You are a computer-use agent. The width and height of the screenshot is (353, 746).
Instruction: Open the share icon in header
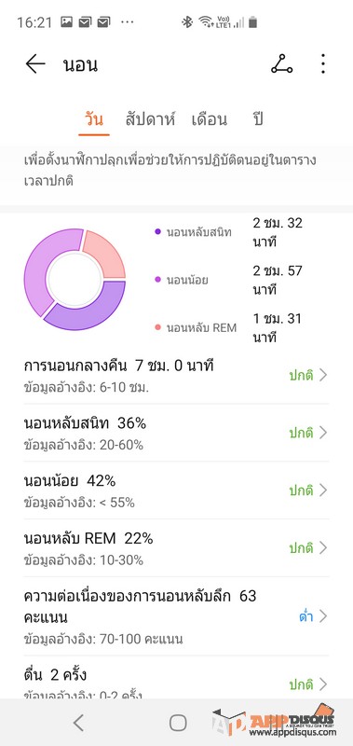pyautogui.click(x=281, y=63)
